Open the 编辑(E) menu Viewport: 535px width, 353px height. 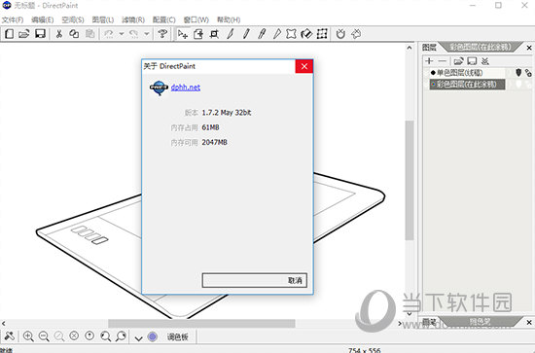coord(42,19)
